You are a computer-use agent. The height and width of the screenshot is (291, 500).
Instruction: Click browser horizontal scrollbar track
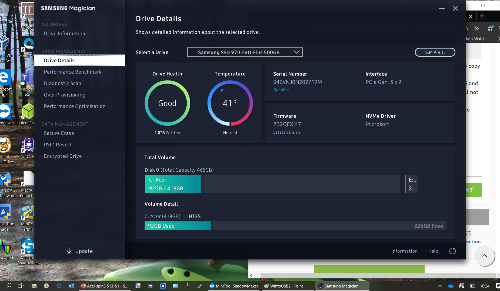point(374,275)
